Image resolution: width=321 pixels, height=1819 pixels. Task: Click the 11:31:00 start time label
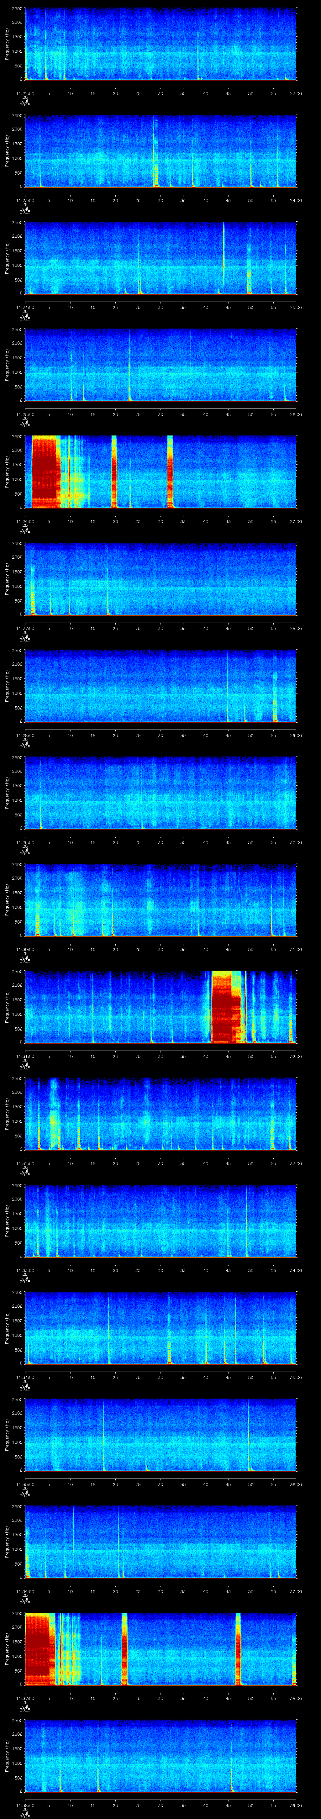coord(25,1056)
